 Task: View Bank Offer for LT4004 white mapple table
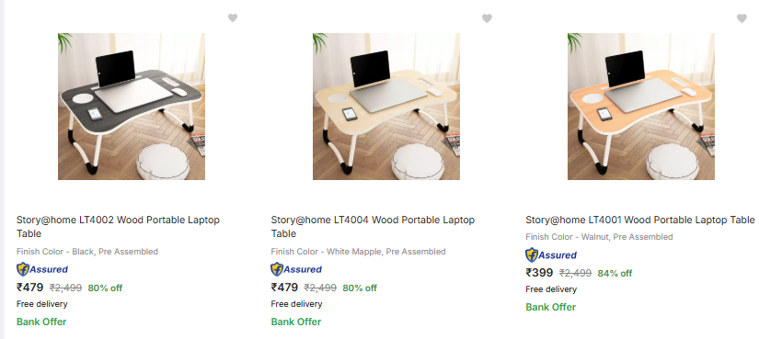(x=295, y=322)
